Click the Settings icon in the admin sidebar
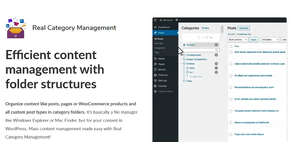The image size is (294, 142). (x=155, y=80)
